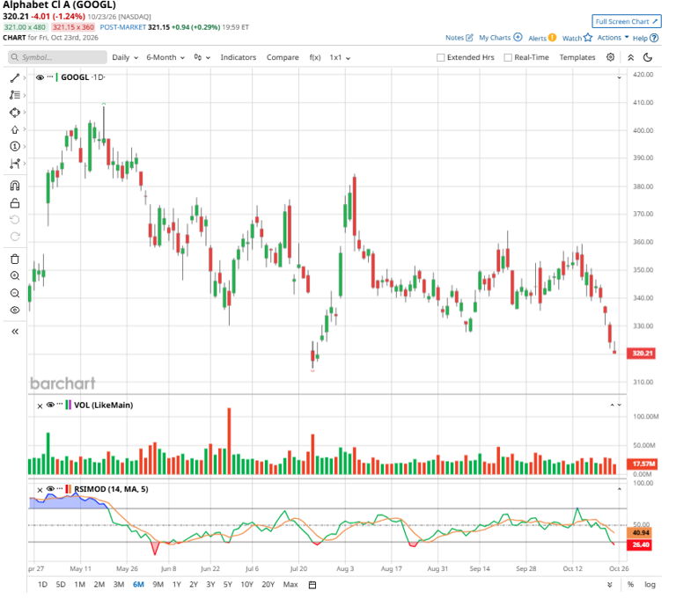This screenshot has width=676, height=599.
Task: Toggle the magnet snap mode
Action: tap(15, 186)
